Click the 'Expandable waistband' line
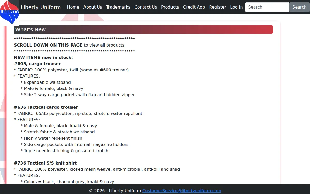The image size is (310, 194). (45, 82)
